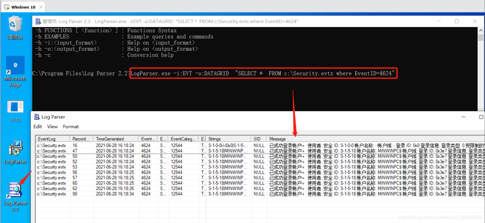Sort by the EventLog column header
The width and height of the screenshot is (485, 223).
click(53, 139)
